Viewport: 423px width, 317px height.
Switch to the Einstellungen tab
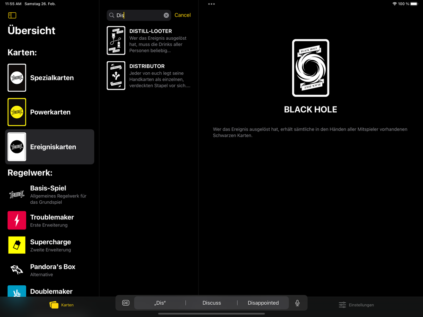[x=356, y=305]
